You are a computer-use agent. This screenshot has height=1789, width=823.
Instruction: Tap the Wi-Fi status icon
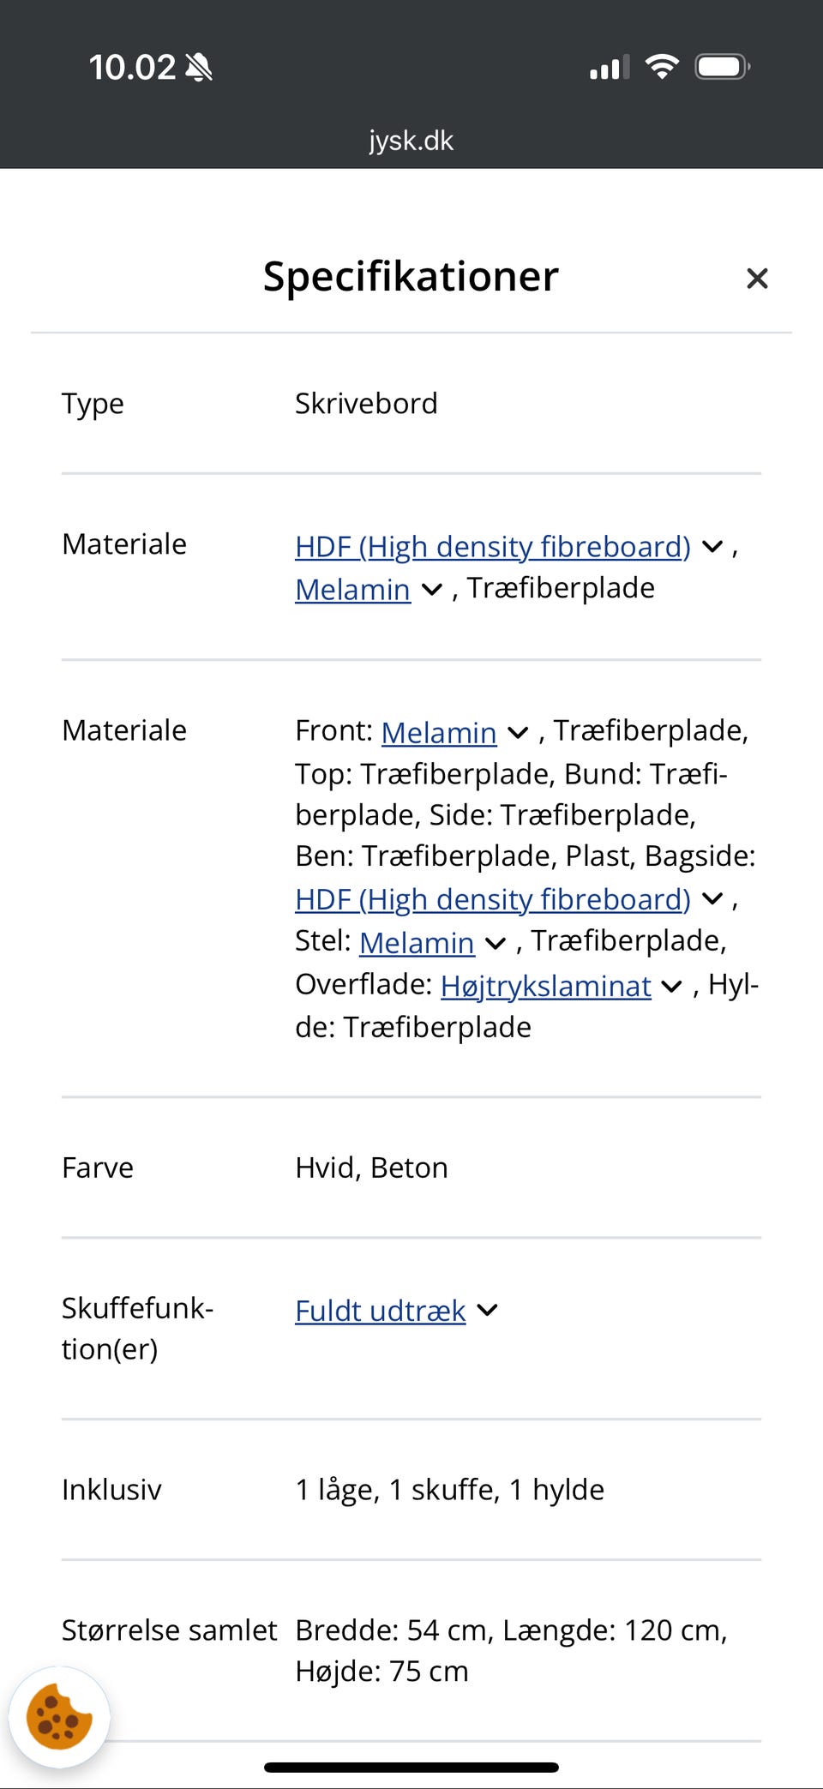pyautogui.click(x=660, y=65)
